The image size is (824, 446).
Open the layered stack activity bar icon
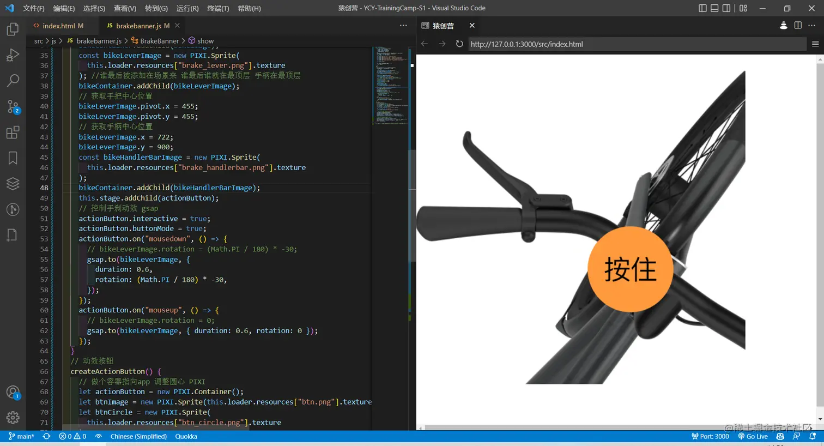pos(13,184)
